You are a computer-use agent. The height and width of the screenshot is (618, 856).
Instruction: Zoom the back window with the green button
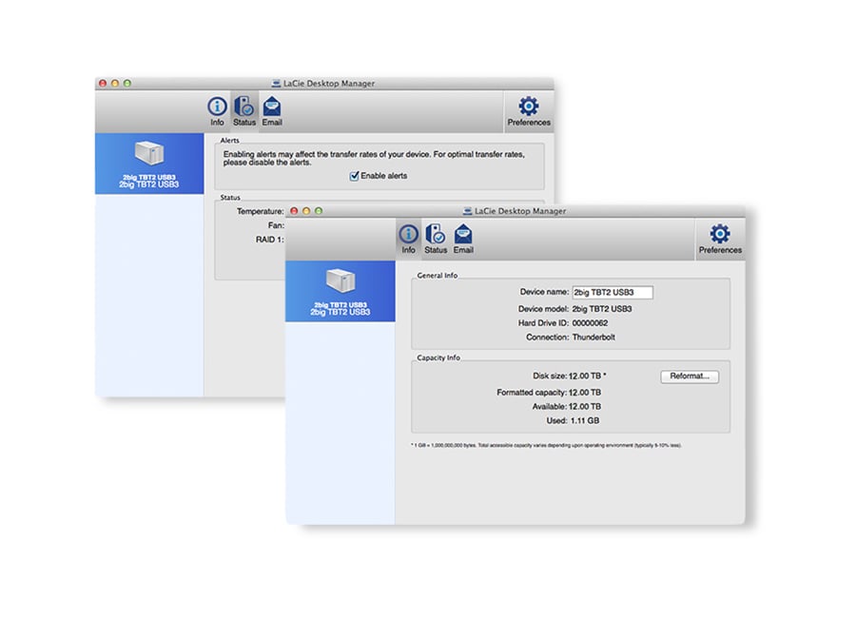click(127, 84)
